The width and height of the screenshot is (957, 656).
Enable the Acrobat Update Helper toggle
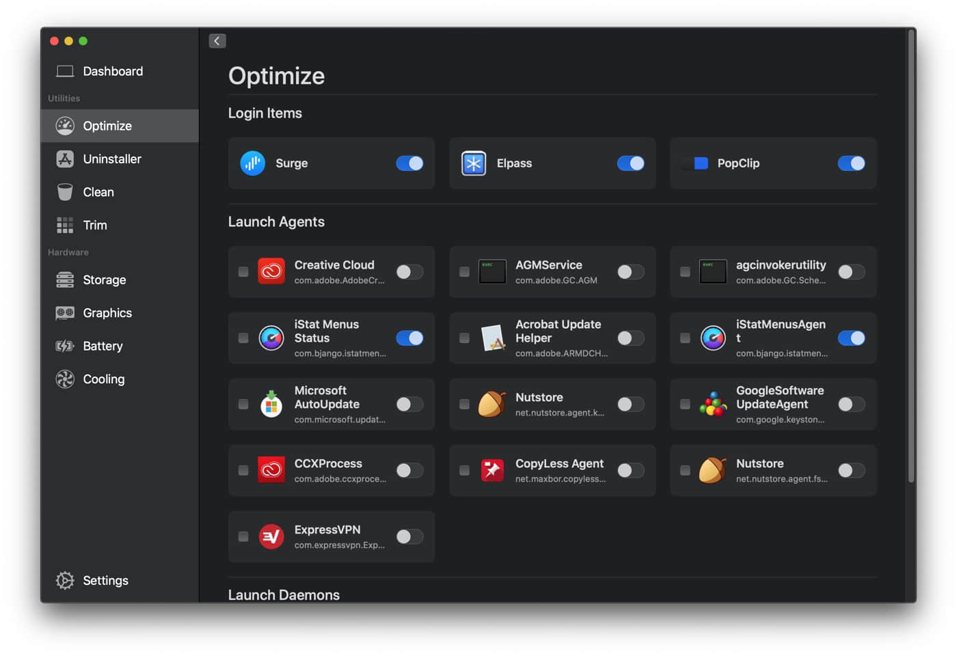click(x=630, y=338)
